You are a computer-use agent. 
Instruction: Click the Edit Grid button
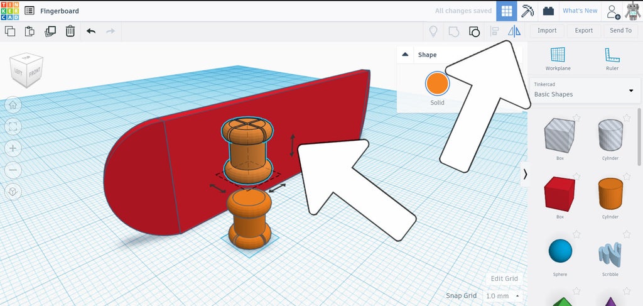pos(504,279)
